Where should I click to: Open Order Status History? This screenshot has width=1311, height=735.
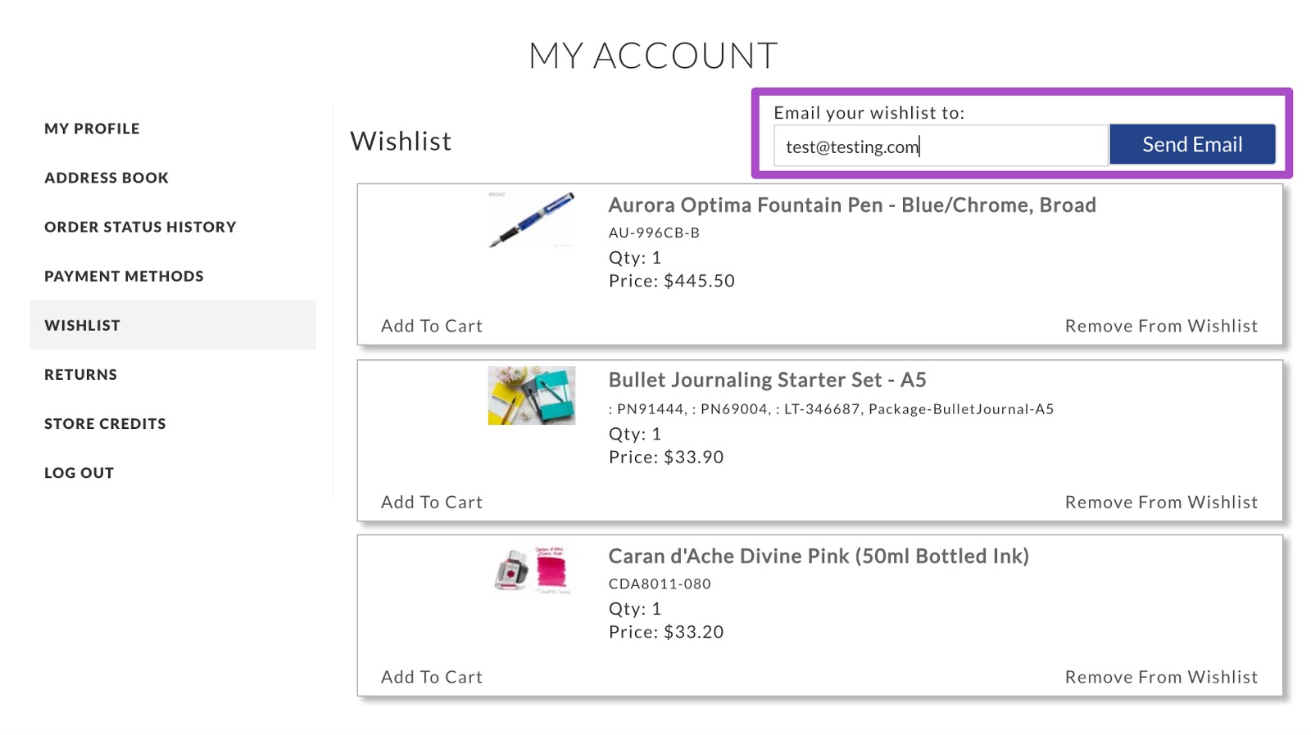tap(140, 227)
